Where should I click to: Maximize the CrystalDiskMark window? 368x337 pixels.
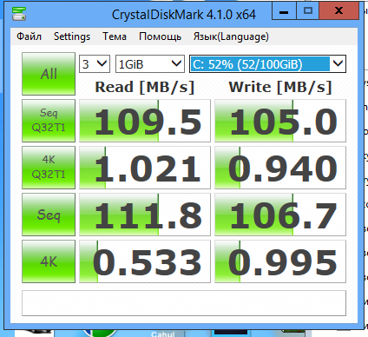307,11
